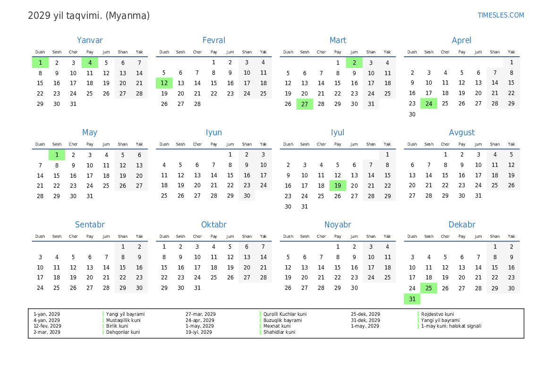The width and height of the screenshot is (552, 391).
Task: Select the Yanvar month heading
Action: (x=90, y=40)
